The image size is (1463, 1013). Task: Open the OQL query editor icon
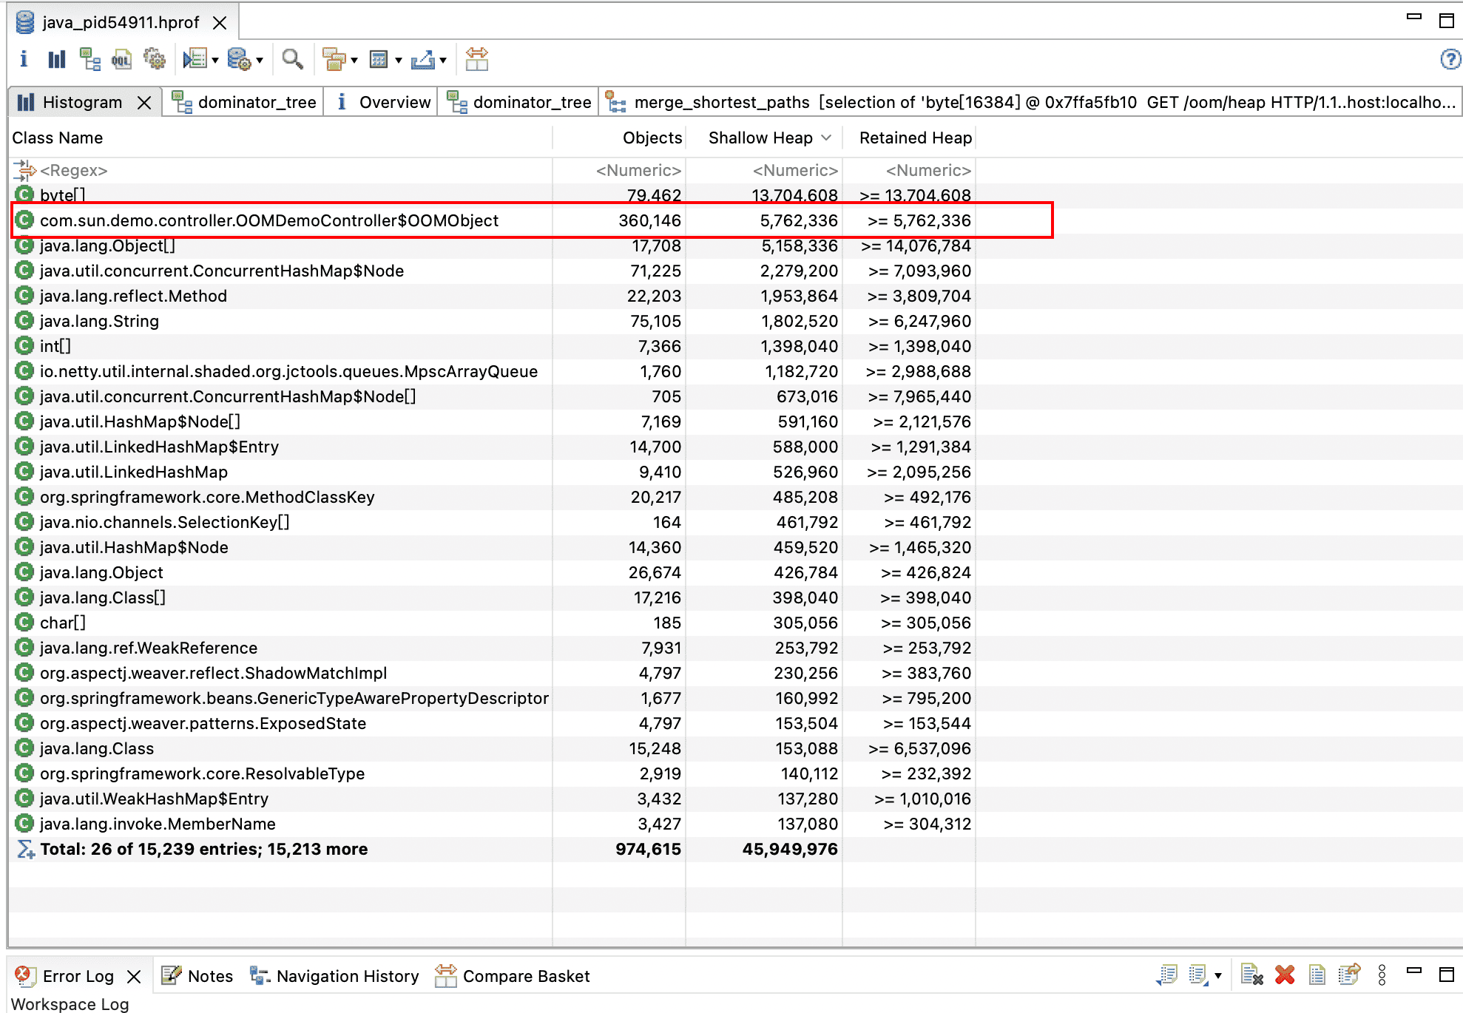click(x=121, y=59)
